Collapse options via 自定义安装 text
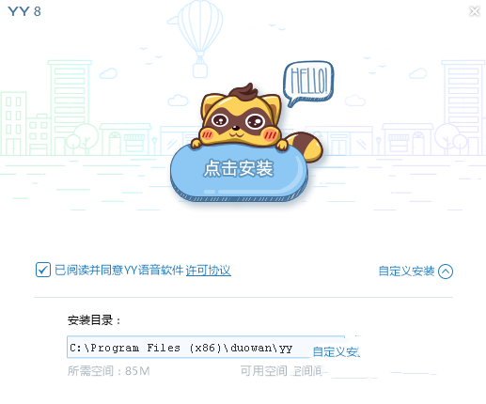Viewport: 486px width, 404px height. 406,272
